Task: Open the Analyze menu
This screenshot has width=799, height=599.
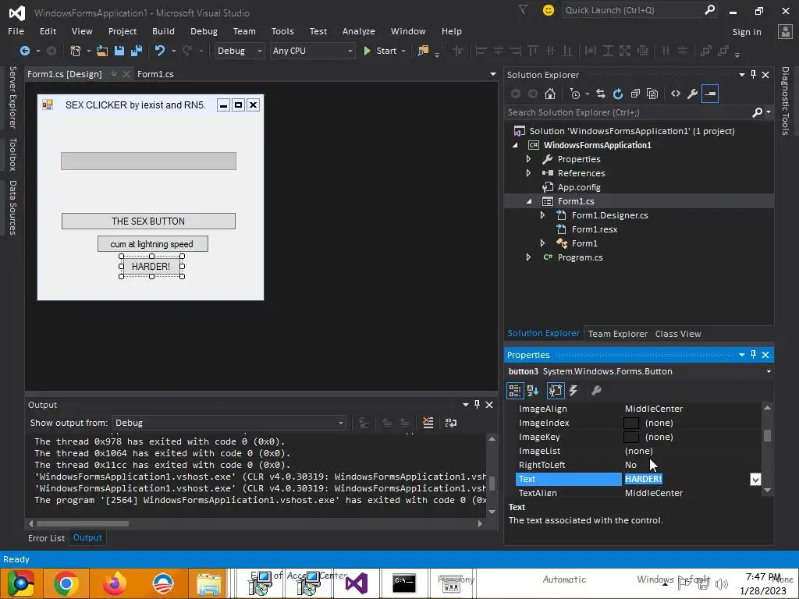Action: 359,31
